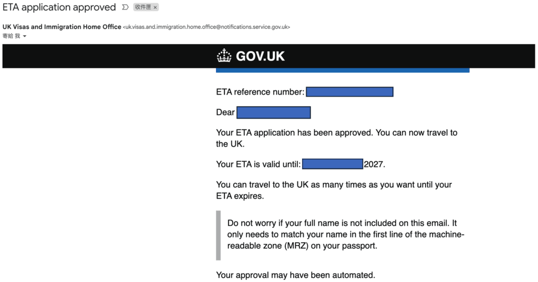The height and width of the screenshot is (282, 538).
Task: Click the grey vertical bar beside the inset note
Action: coord(219,235)
